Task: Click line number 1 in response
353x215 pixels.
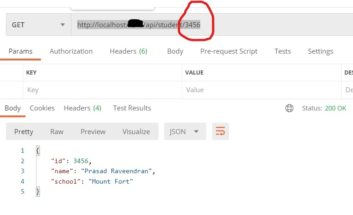Action: (x=23, y=150)
